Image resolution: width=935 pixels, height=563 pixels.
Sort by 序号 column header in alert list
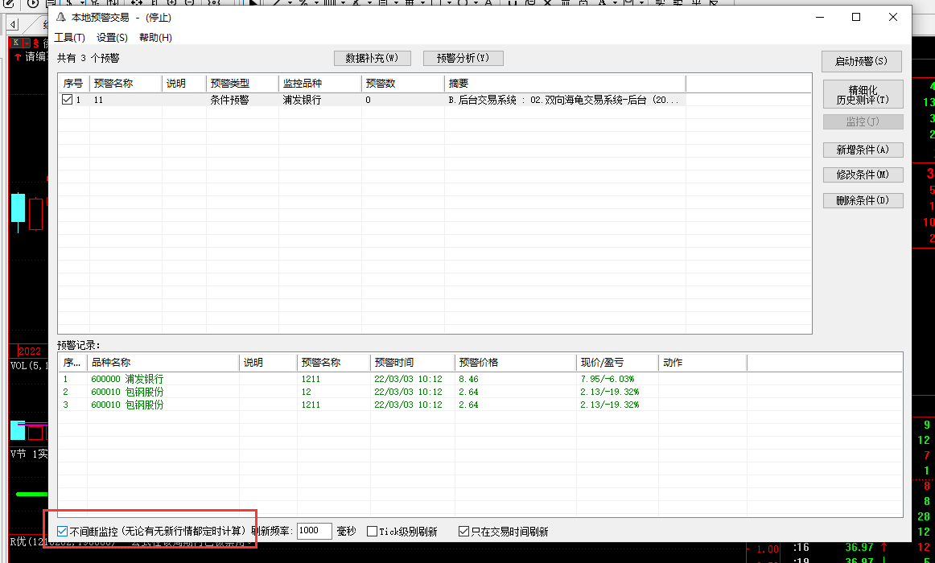coord(73,84)
